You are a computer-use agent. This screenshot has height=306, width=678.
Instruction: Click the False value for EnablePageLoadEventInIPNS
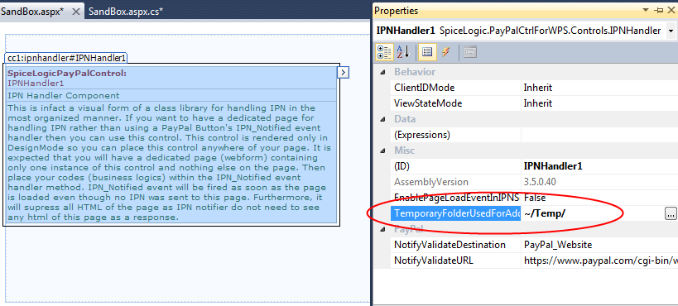(535, 198)
